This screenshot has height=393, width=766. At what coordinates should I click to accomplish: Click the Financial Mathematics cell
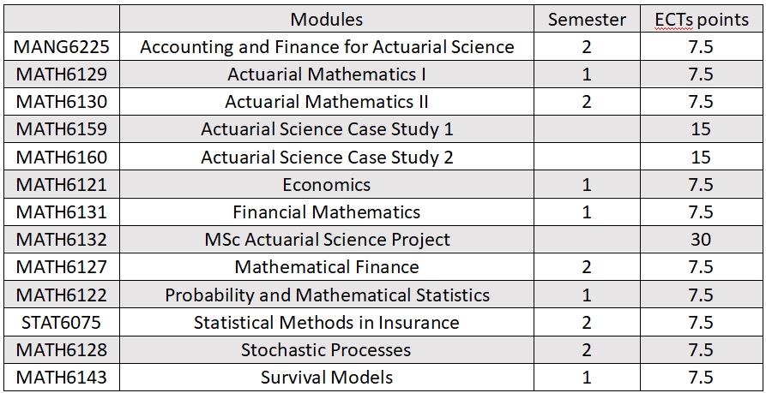point(326,211)
